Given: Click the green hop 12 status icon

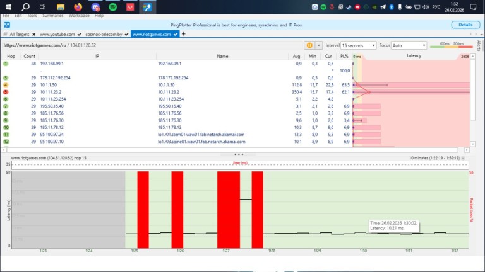Looking at the screenshot, I should click(x=6, y=141).
